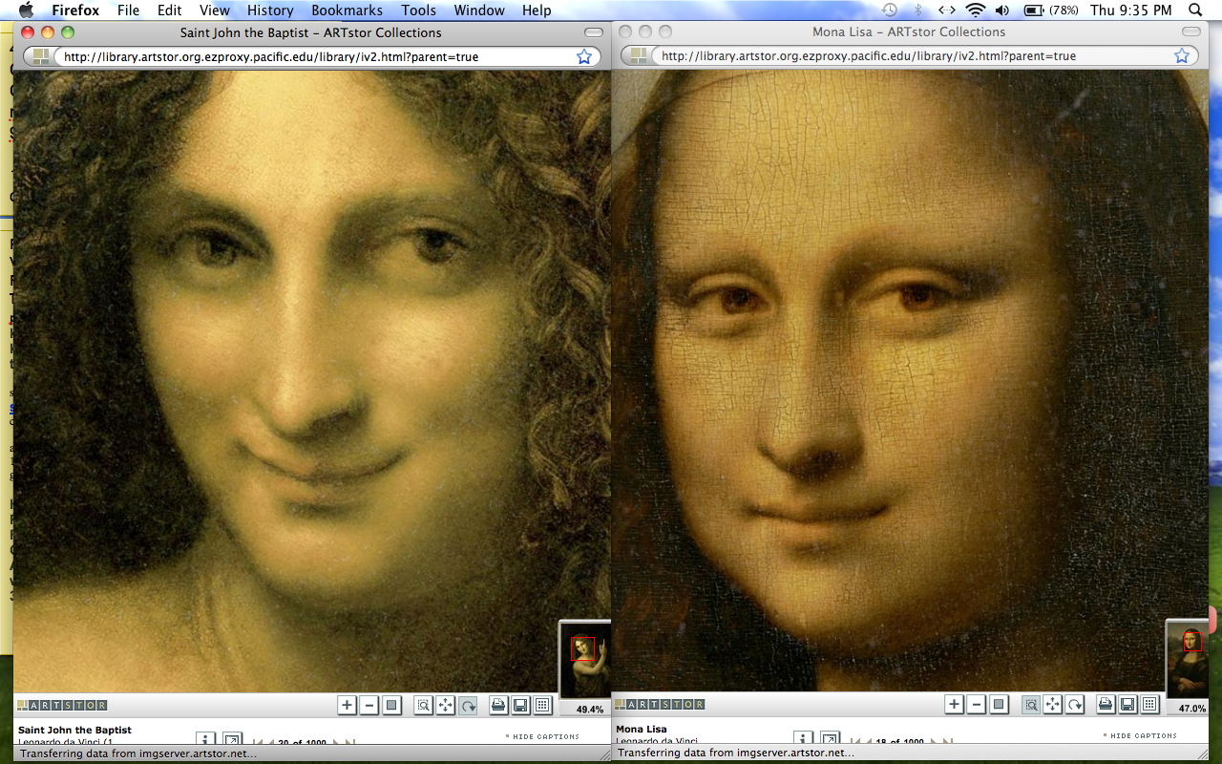Open the Firefox application menu

tap(75, 11)
